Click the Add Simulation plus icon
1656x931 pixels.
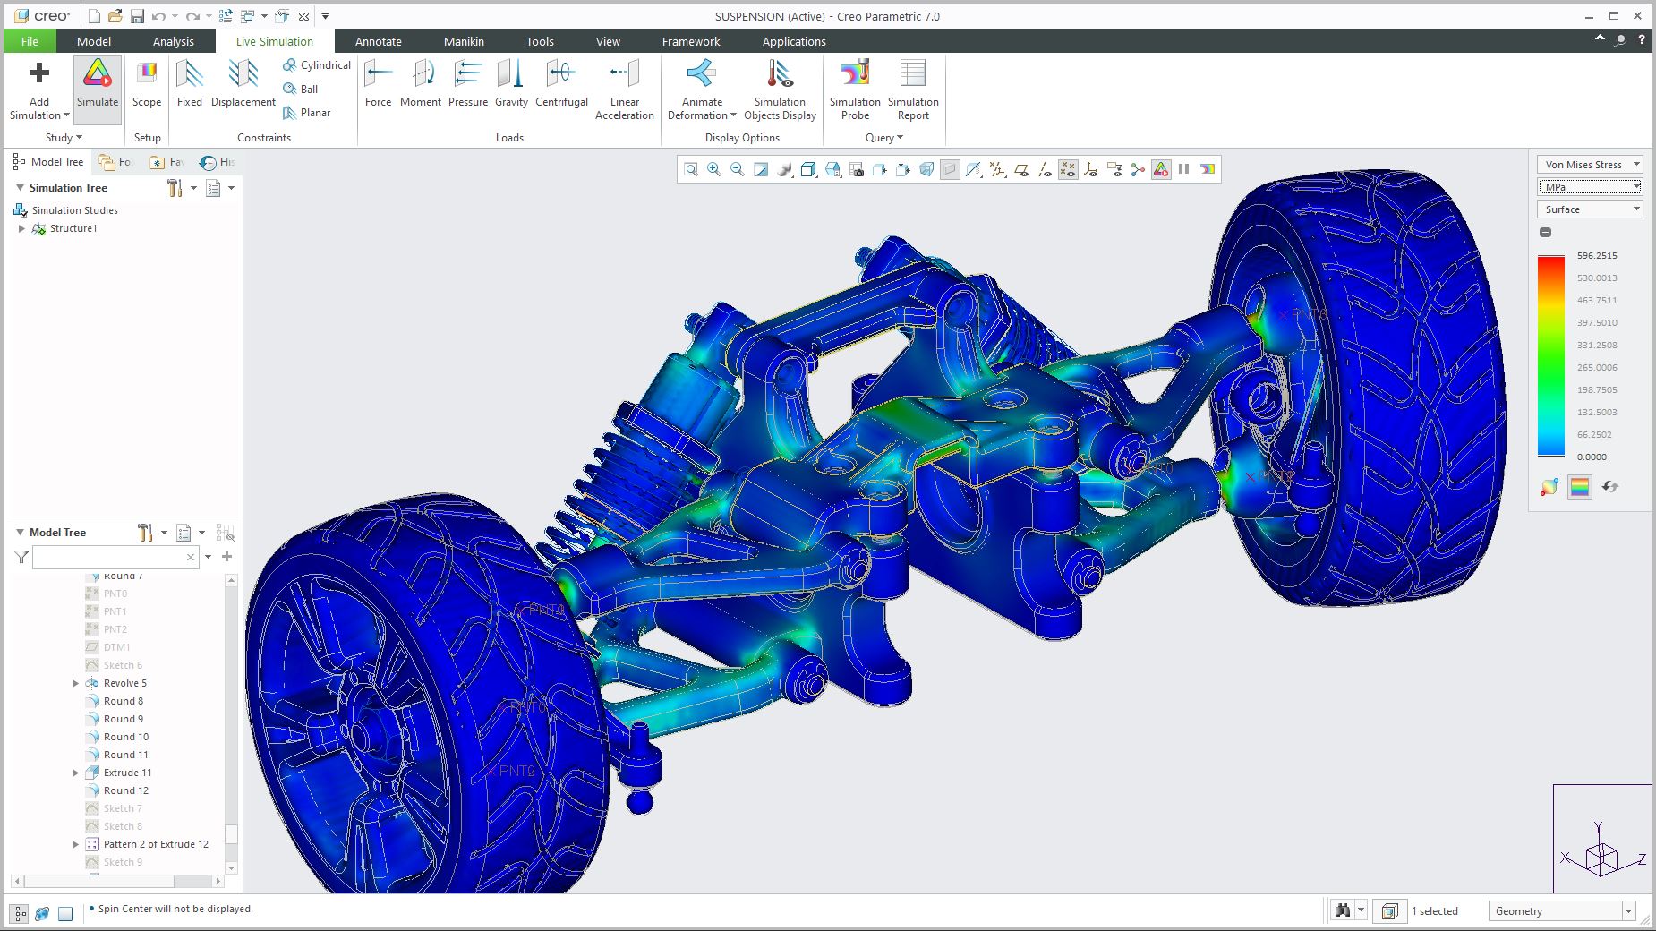[x=39, y=73]
